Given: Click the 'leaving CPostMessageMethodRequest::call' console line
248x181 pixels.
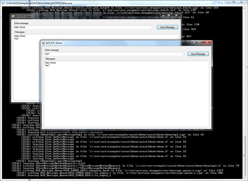Looking at the screenshot, I should [x=48, y=163].
